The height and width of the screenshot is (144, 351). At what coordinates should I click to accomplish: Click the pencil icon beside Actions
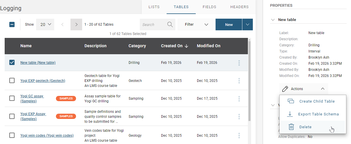(x=285, y=89)
